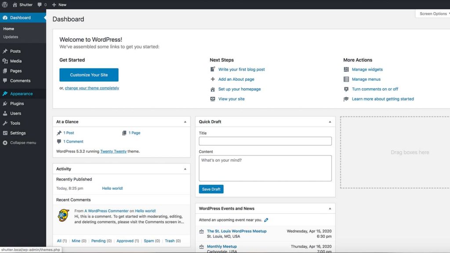This screenshot has width=450, height=253.
Task: Open the Screen Options dropdown
Action: [433, 14]
